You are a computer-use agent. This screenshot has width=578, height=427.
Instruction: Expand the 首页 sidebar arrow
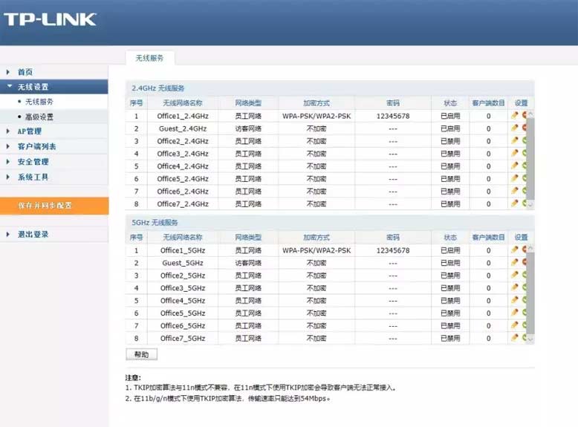click(x=8, y=72)
